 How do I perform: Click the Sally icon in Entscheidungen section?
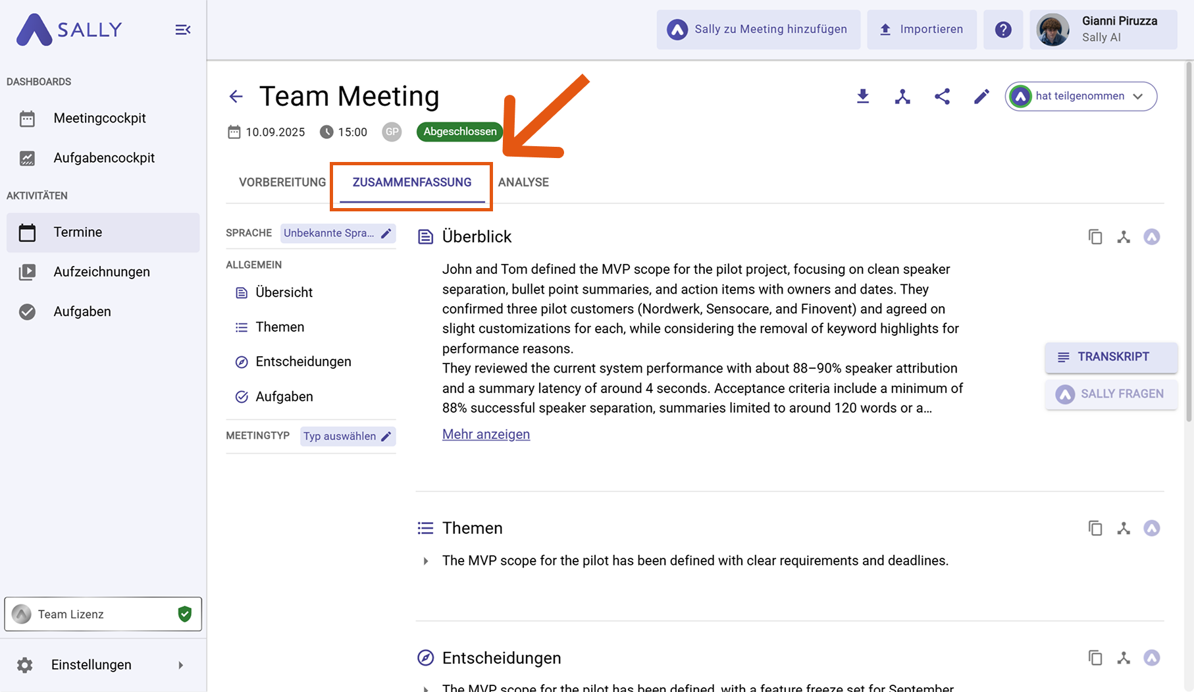tap(1151, 658)
